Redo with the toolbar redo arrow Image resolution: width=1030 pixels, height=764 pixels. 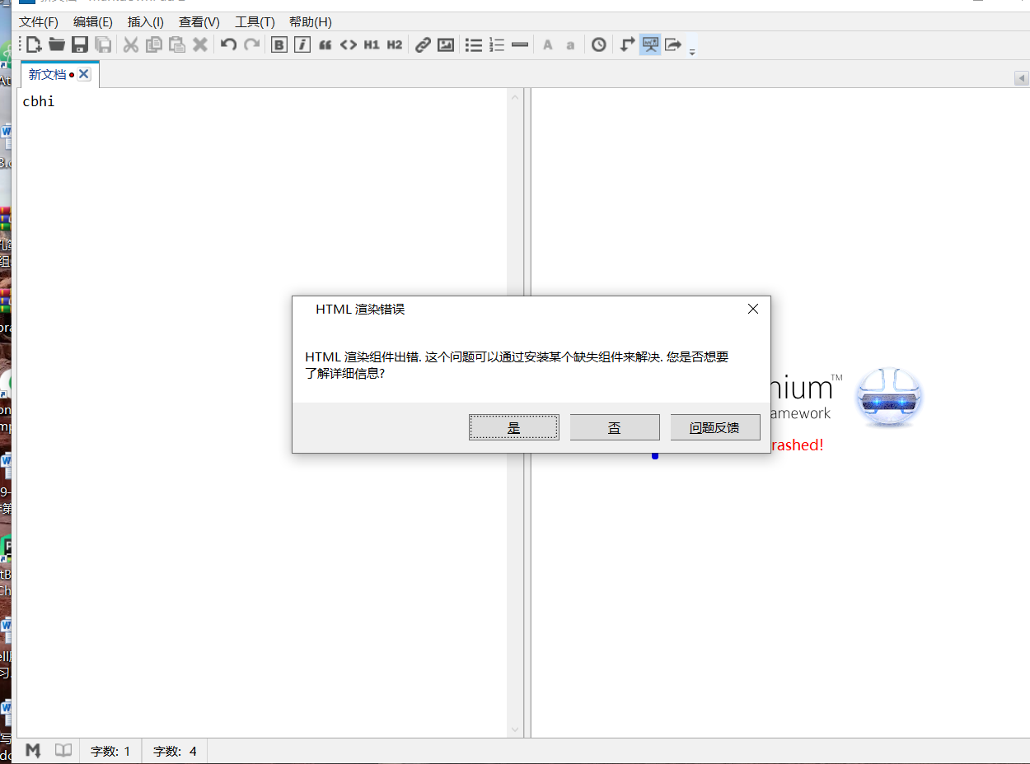251,44
